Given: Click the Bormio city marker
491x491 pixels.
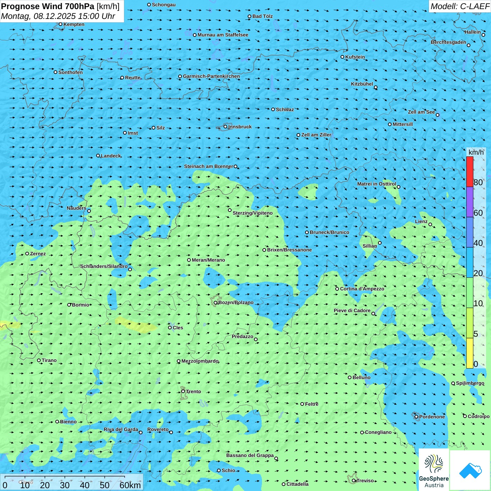Looking at the screenshot, I should pyautogui.click(x=69, y=305).
